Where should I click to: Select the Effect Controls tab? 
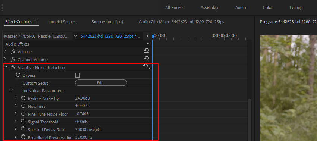[x=18, y=22]
